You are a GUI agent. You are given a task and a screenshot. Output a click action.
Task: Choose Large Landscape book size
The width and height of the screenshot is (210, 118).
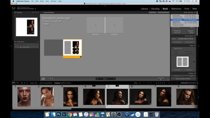184,20
